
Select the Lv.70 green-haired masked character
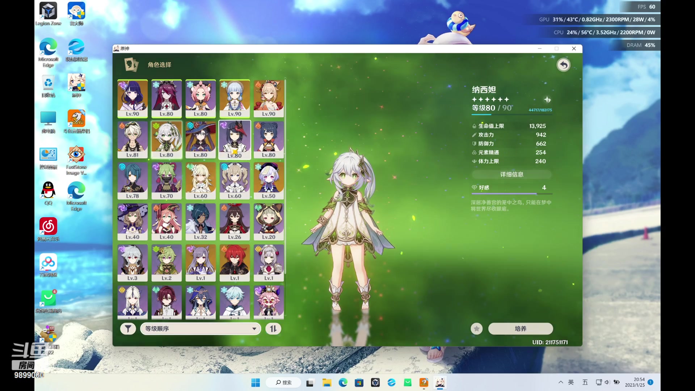click(x=167, y=181)
